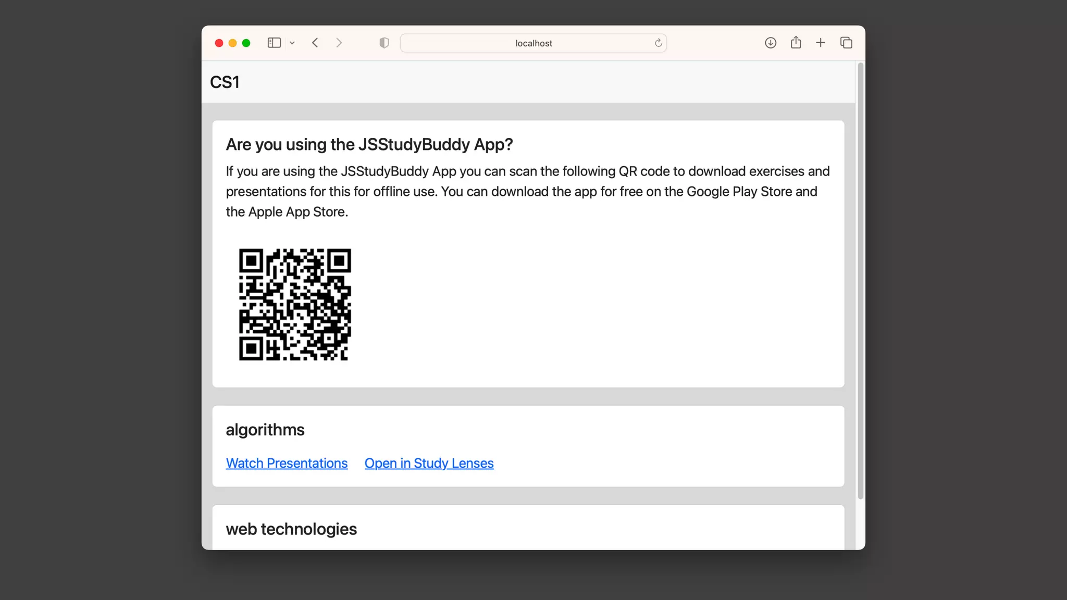Open the Share menu icon
Image resolution: width=1067 pixels, height=600 pixels.
(x=796, y=43)
